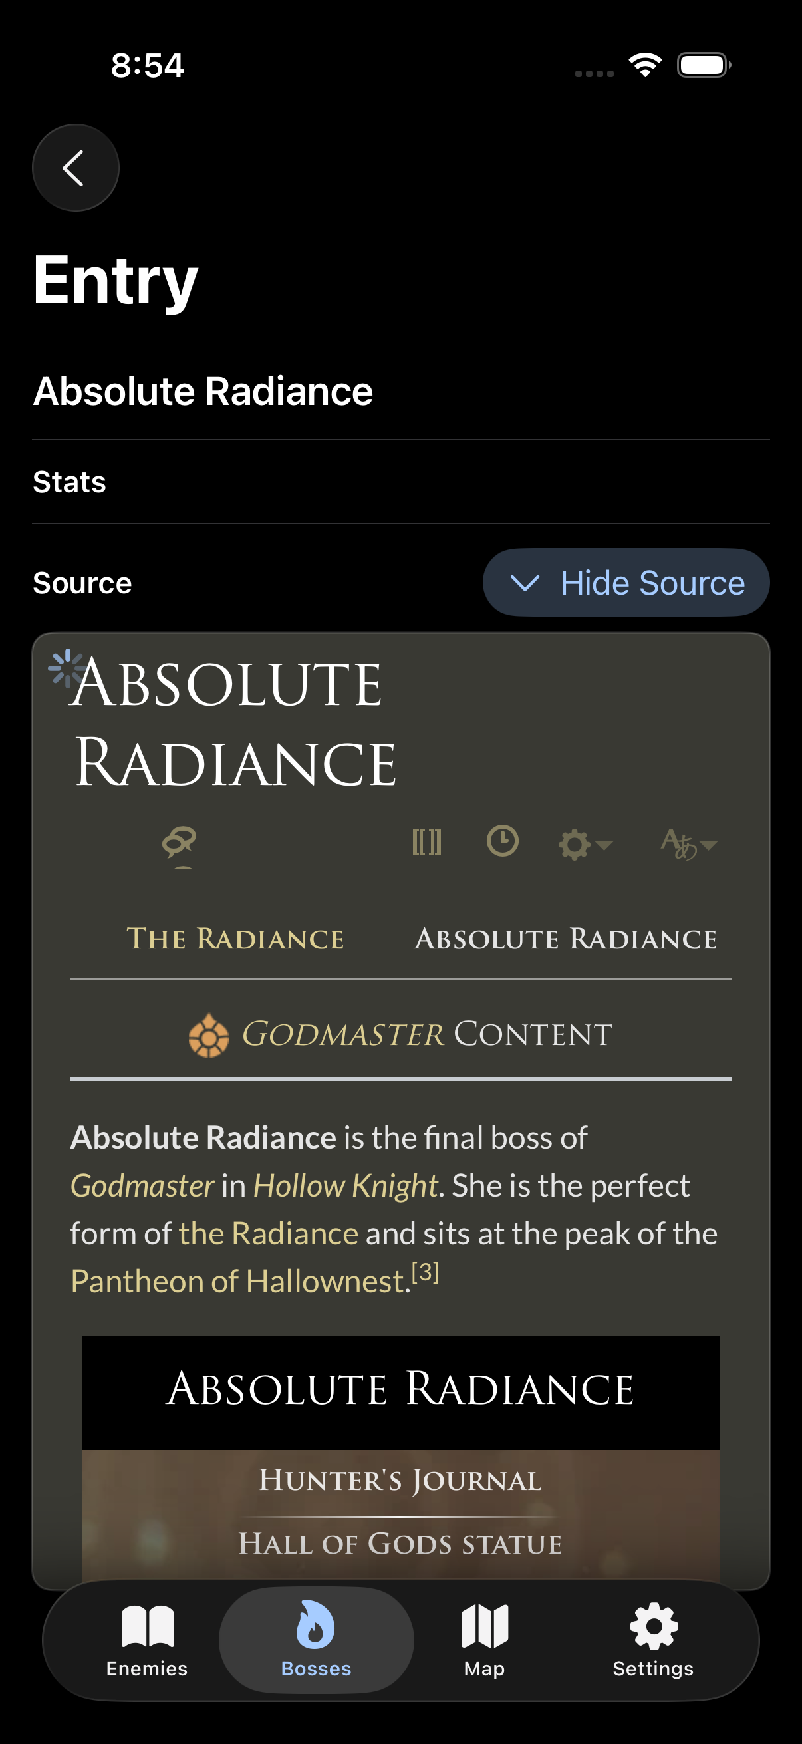The width and height of the screenshot is (802, 1744).
Task: Follow the italic Godmaster link in paragraph
Action: coord(142,1186)
